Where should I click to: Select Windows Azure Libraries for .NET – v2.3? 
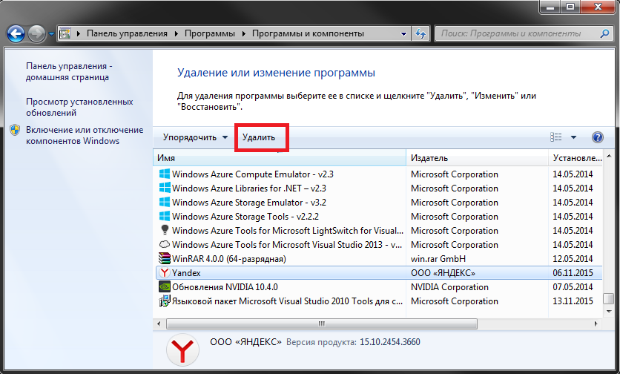tap(377, 188)
